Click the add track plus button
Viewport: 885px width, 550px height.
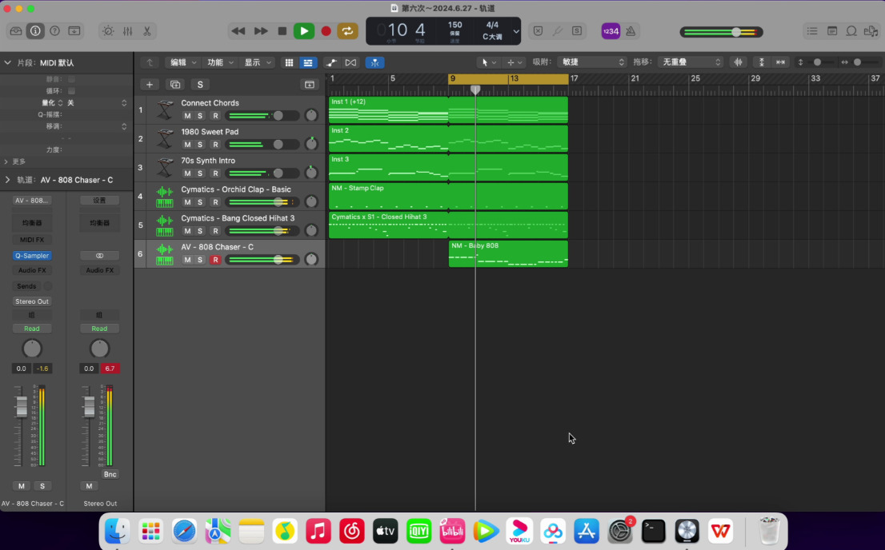point(149,85)
